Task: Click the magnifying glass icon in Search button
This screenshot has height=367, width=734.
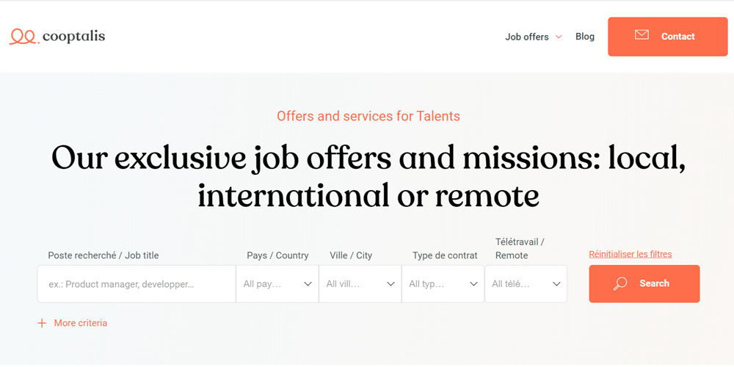Action: (620, 283)
